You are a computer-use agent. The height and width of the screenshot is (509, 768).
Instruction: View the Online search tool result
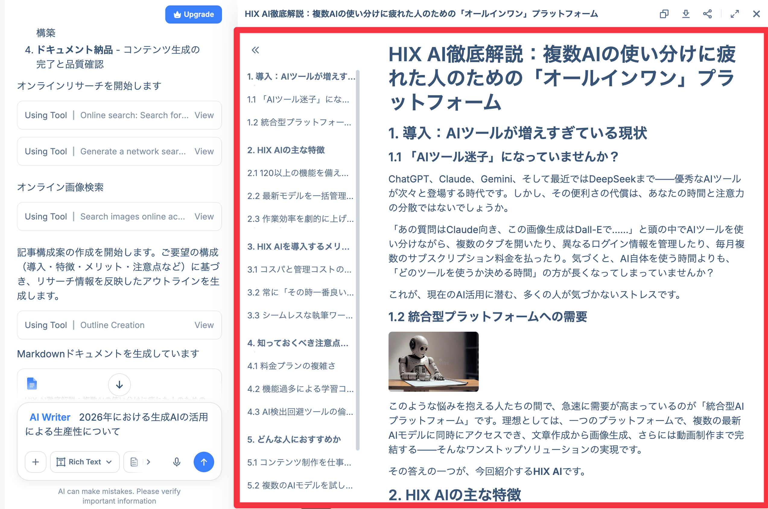pyautogui.click(x=204, y=115)
